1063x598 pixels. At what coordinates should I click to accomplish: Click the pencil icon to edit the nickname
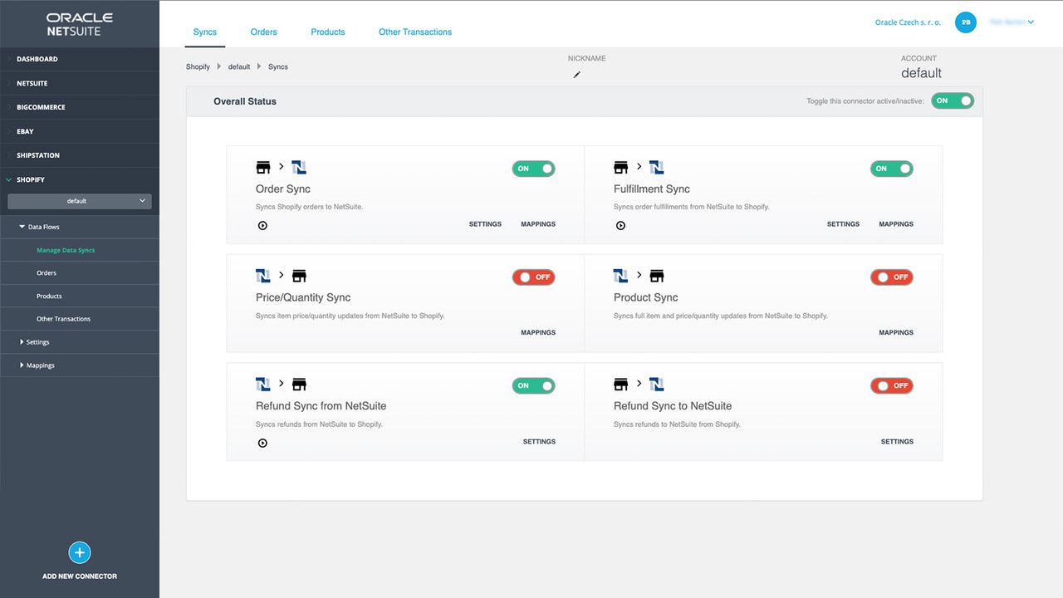tap(576, 74)
